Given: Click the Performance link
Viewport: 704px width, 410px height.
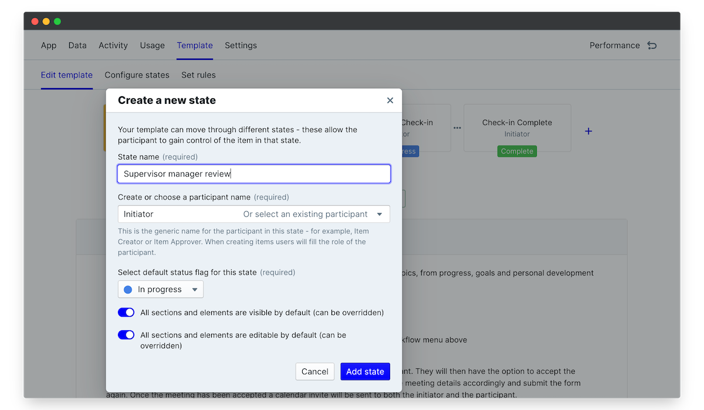Looking at the screenshot, I should [x=615, y=45].
